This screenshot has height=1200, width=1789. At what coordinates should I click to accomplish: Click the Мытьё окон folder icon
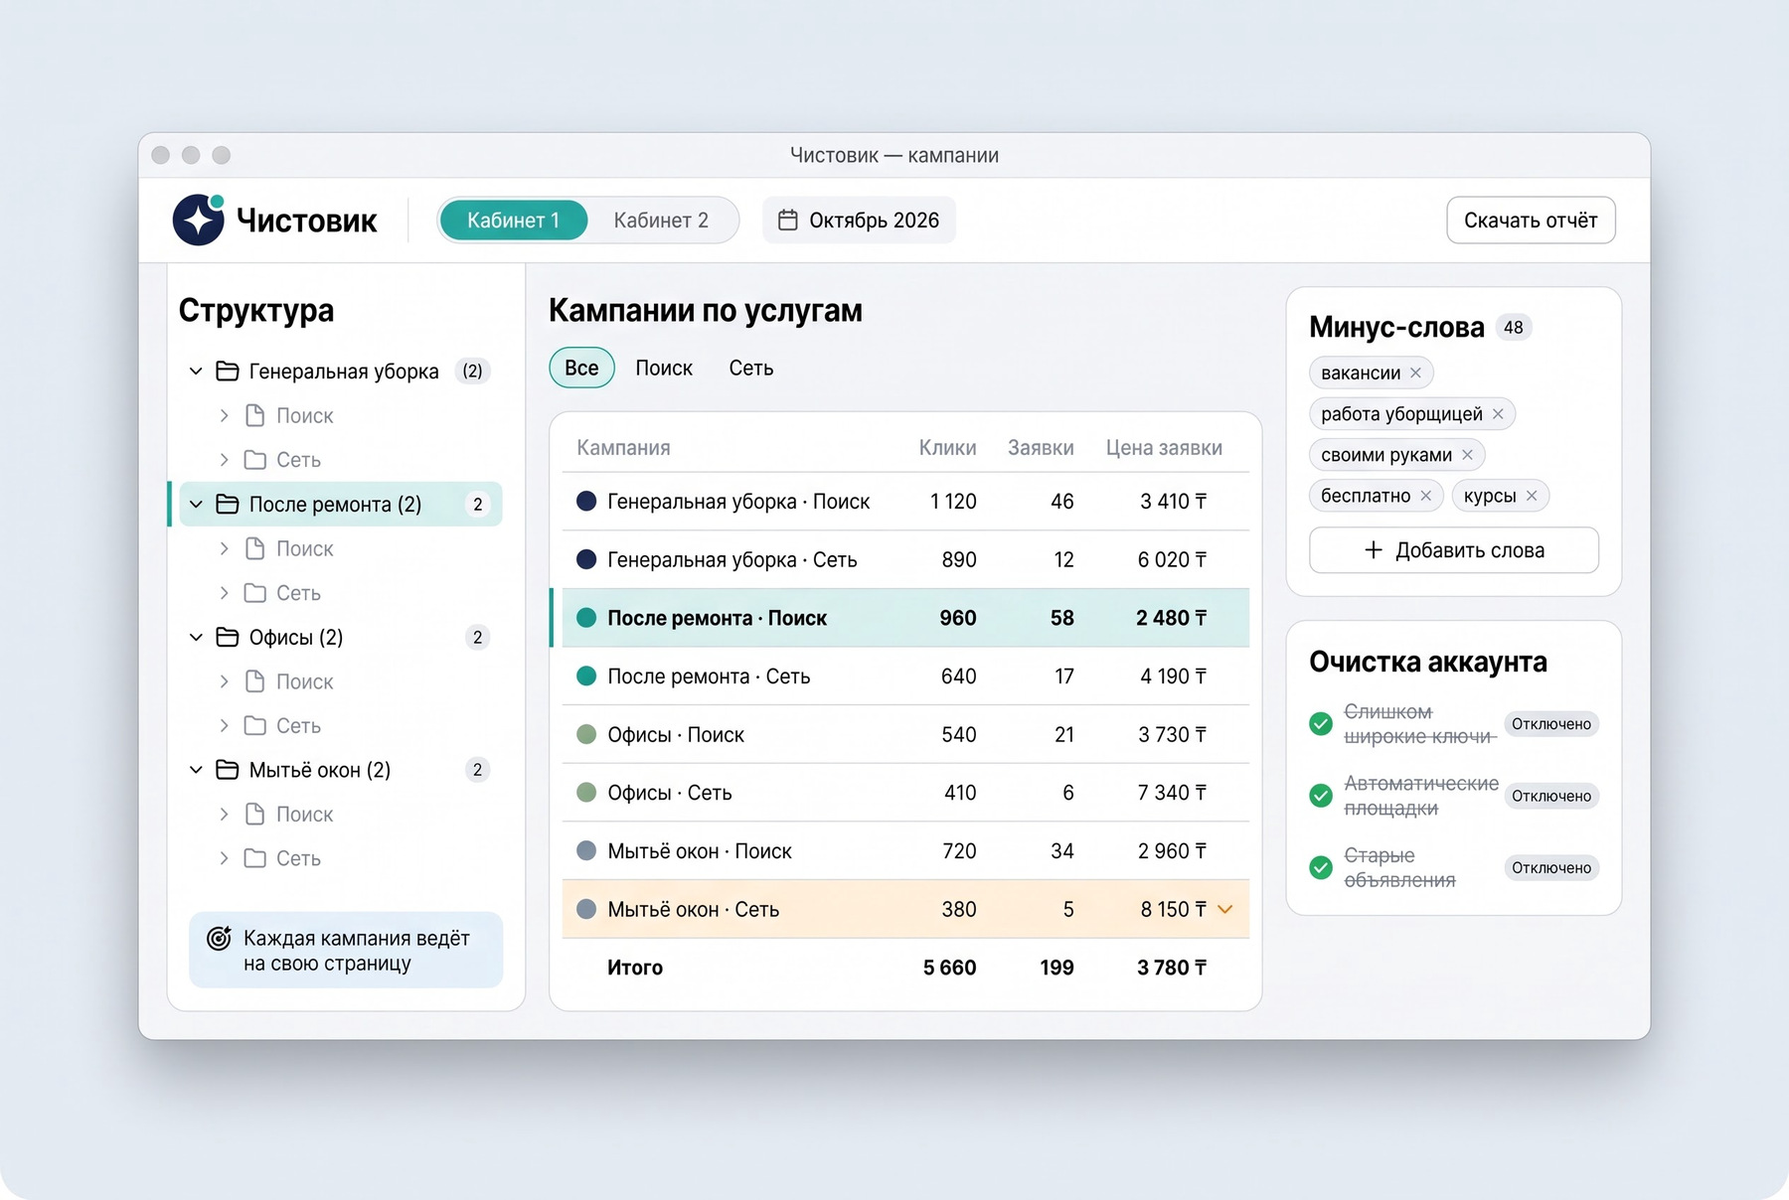click(228, 770)
